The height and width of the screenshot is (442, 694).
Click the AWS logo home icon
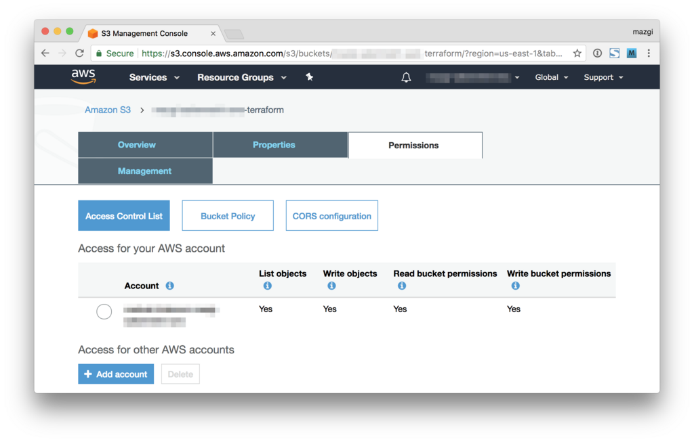coord(83,76)
